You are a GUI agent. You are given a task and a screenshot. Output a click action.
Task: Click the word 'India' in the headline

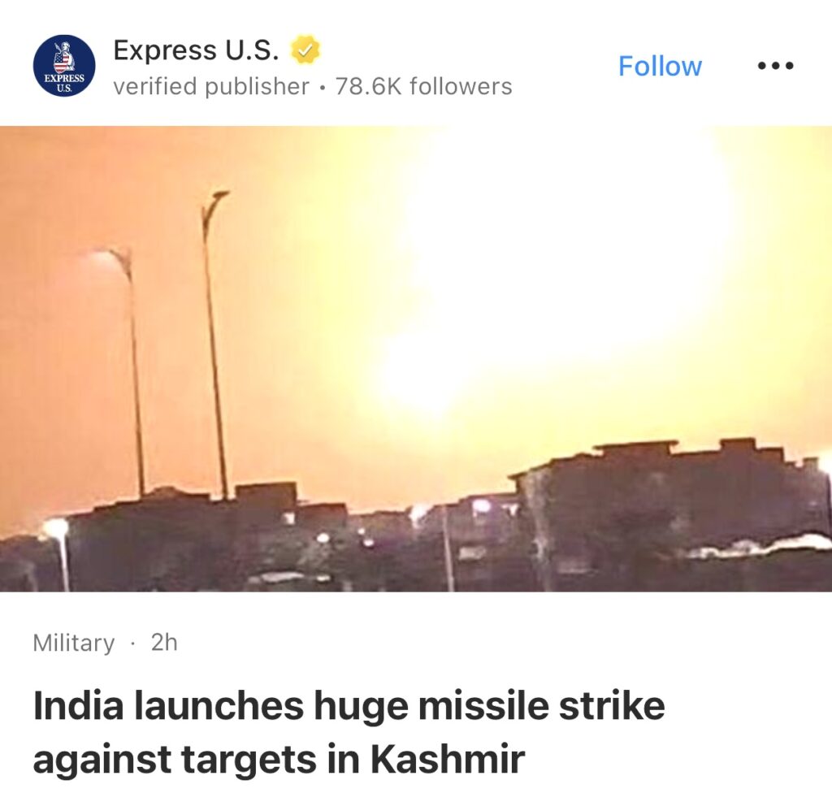[78, 706]
